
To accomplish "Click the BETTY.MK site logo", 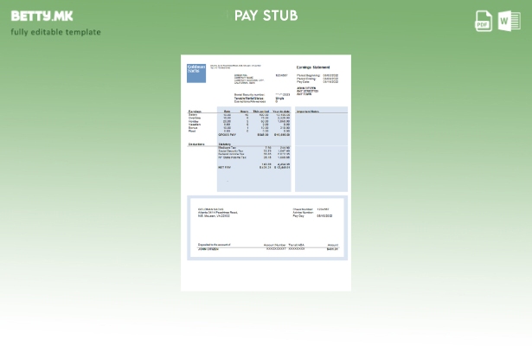I will pos(42,16).
